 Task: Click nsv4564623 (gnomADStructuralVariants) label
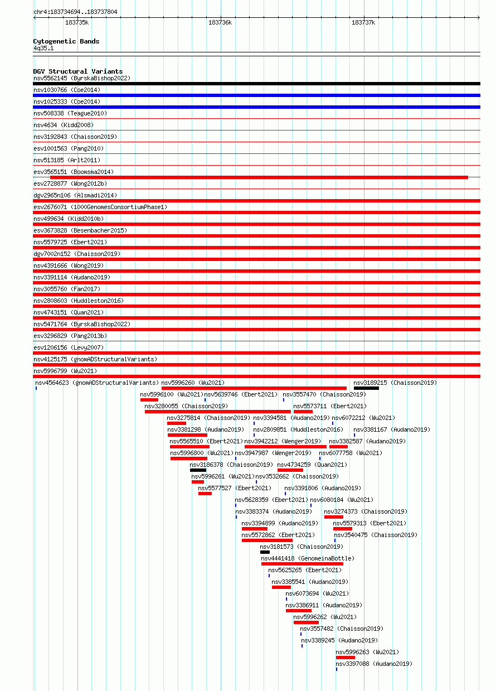coord(97,383)
